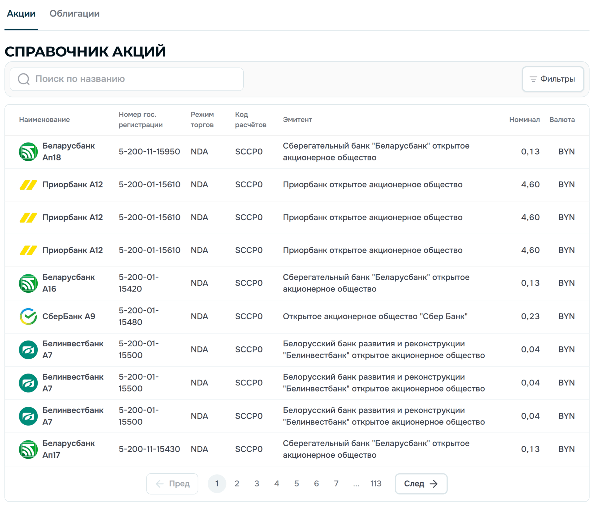
Task: Click the Номер гос. регистрации column header
Action: pyautogui.click(x=141, y=120)
